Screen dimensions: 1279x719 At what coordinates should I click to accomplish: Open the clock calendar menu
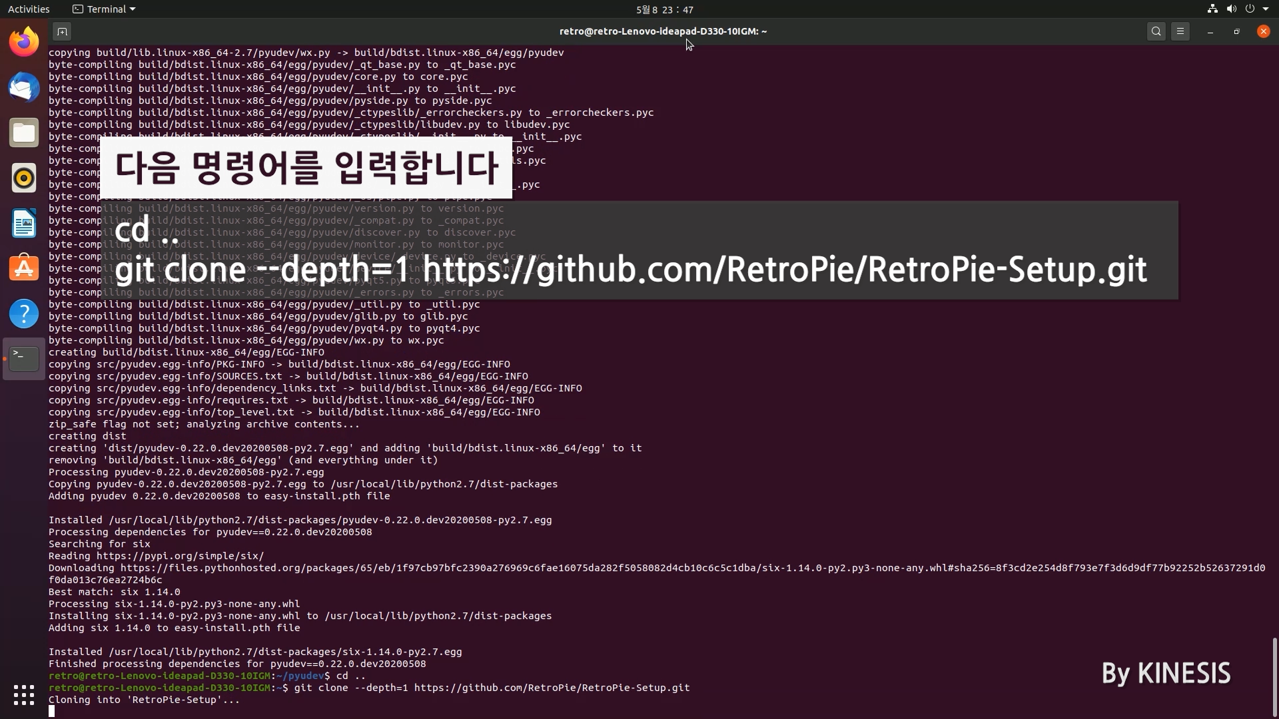coord(664,9)
